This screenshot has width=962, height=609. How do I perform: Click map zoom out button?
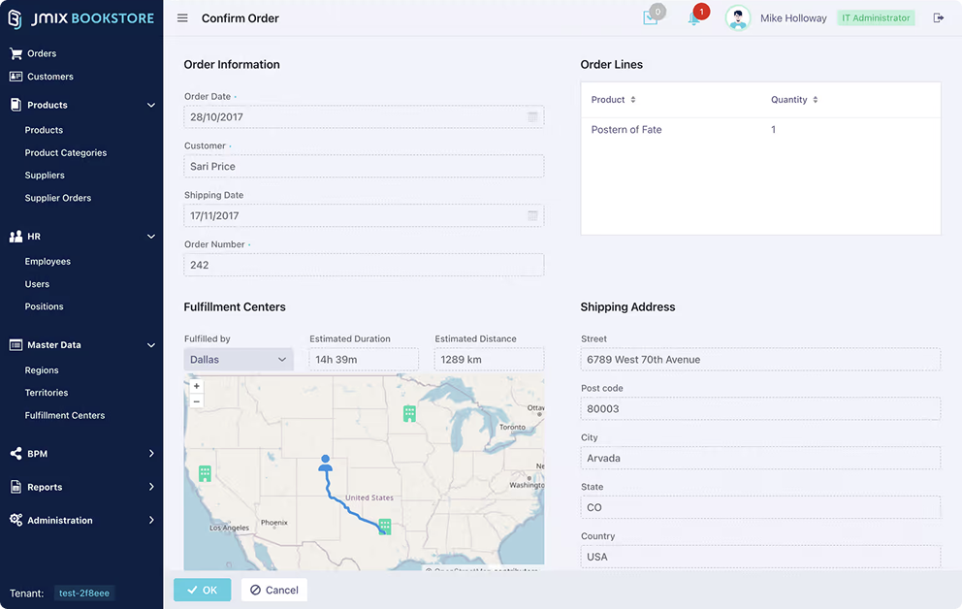pyautogui.click(x=197, y=401)
